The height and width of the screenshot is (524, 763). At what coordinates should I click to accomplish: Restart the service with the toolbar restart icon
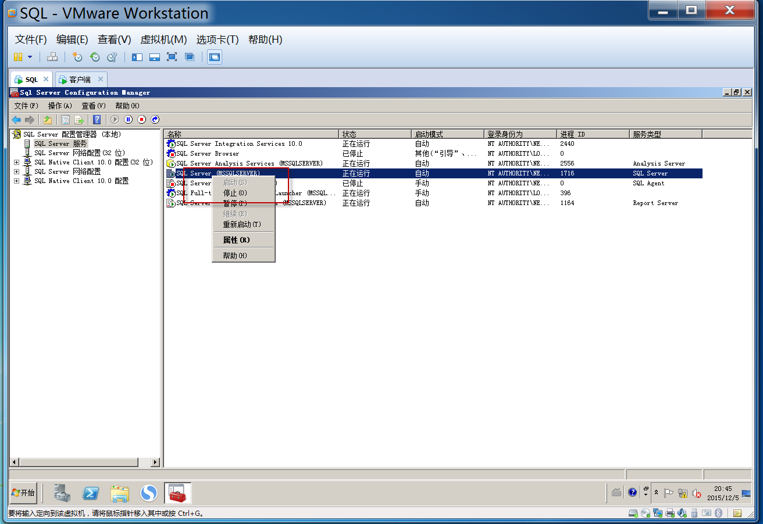point(155,120)
